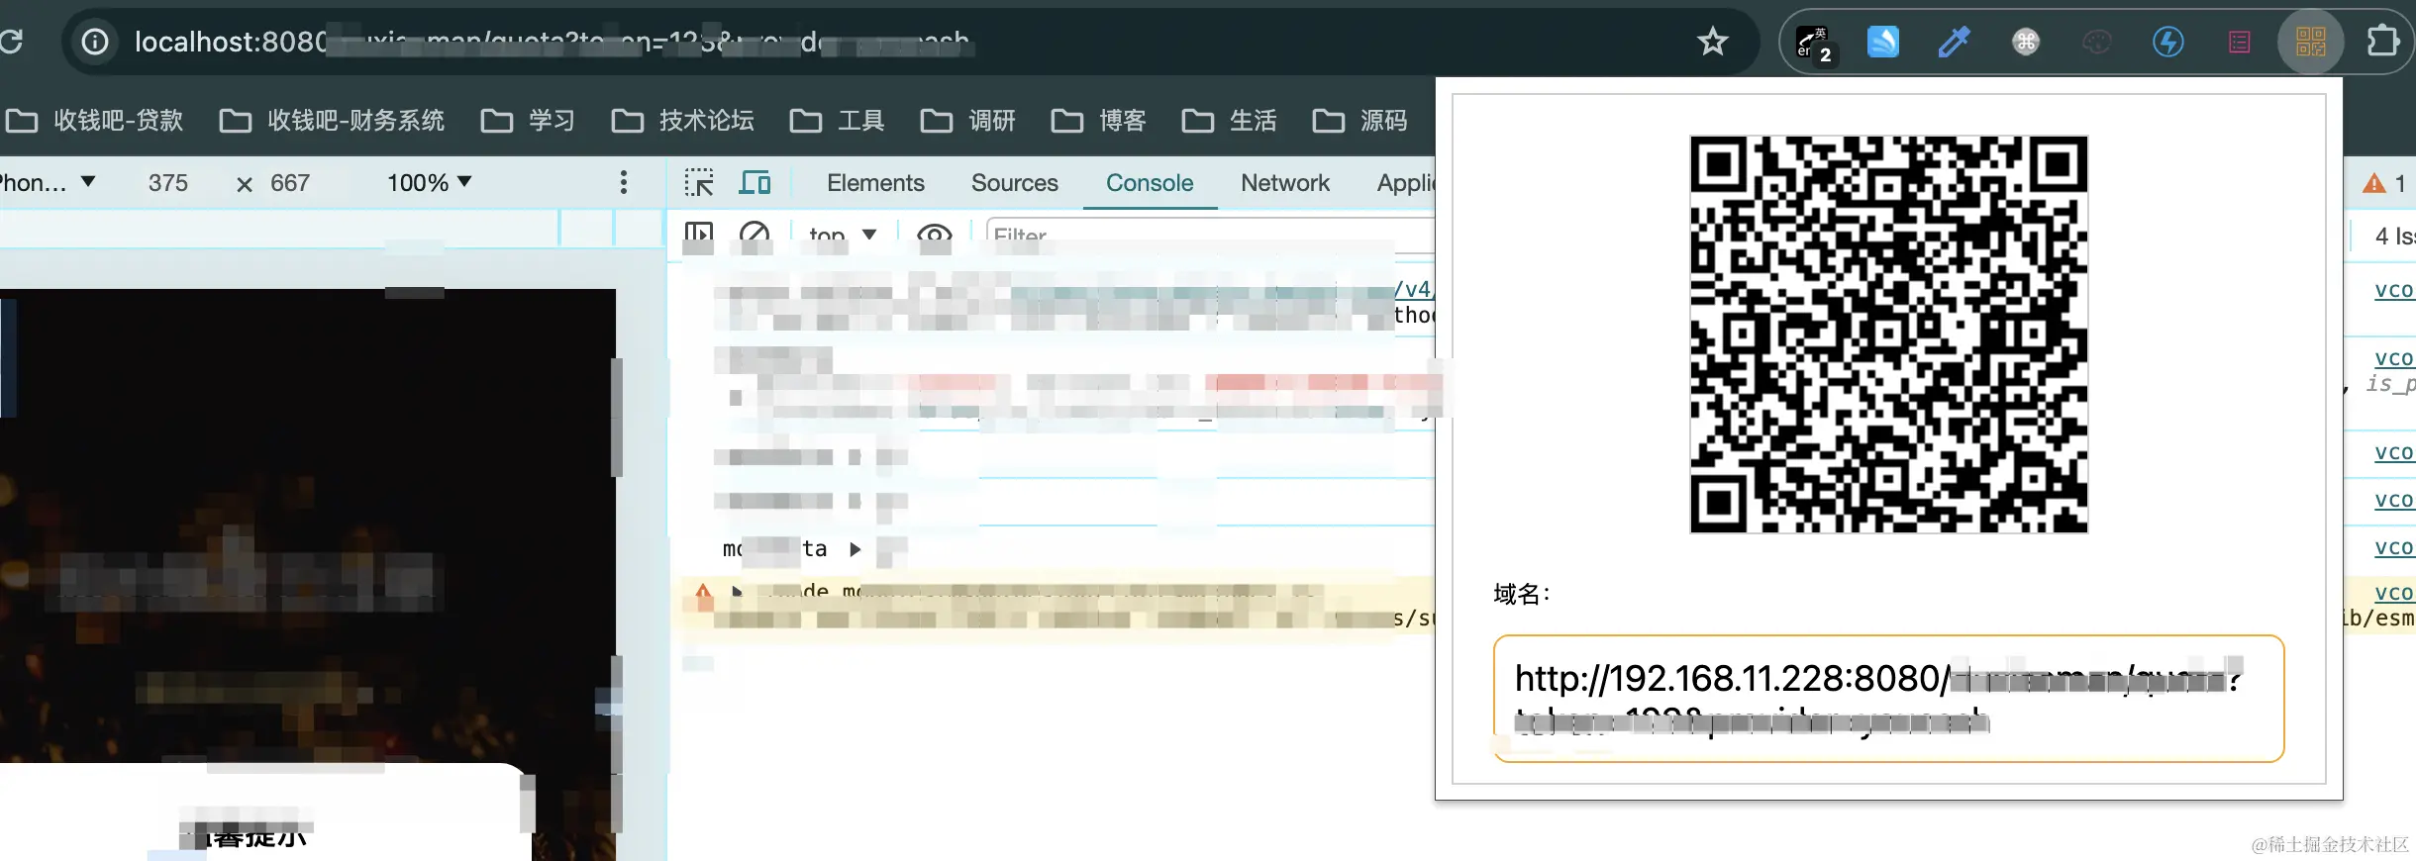Open the 生活 bookmark folder
The image size is (2416, 861).
click(x=1229, y=121)
